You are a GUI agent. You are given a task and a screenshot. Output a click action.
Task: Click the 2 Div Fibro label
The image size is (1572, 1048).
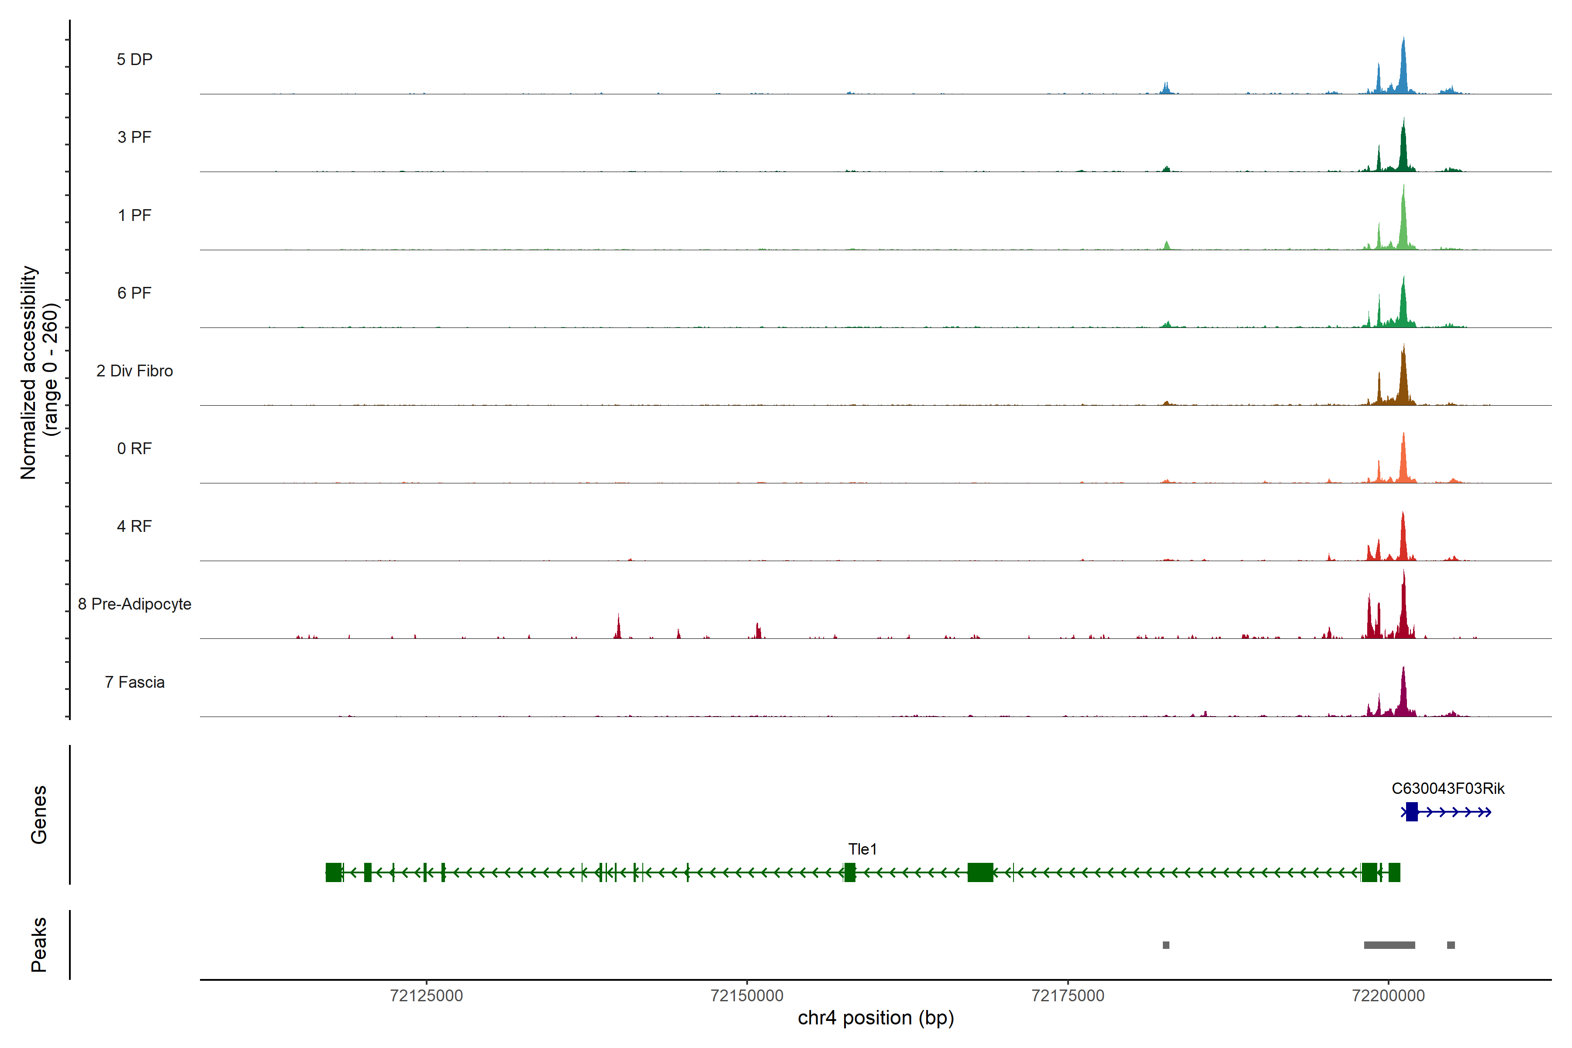tap(134, 370)
